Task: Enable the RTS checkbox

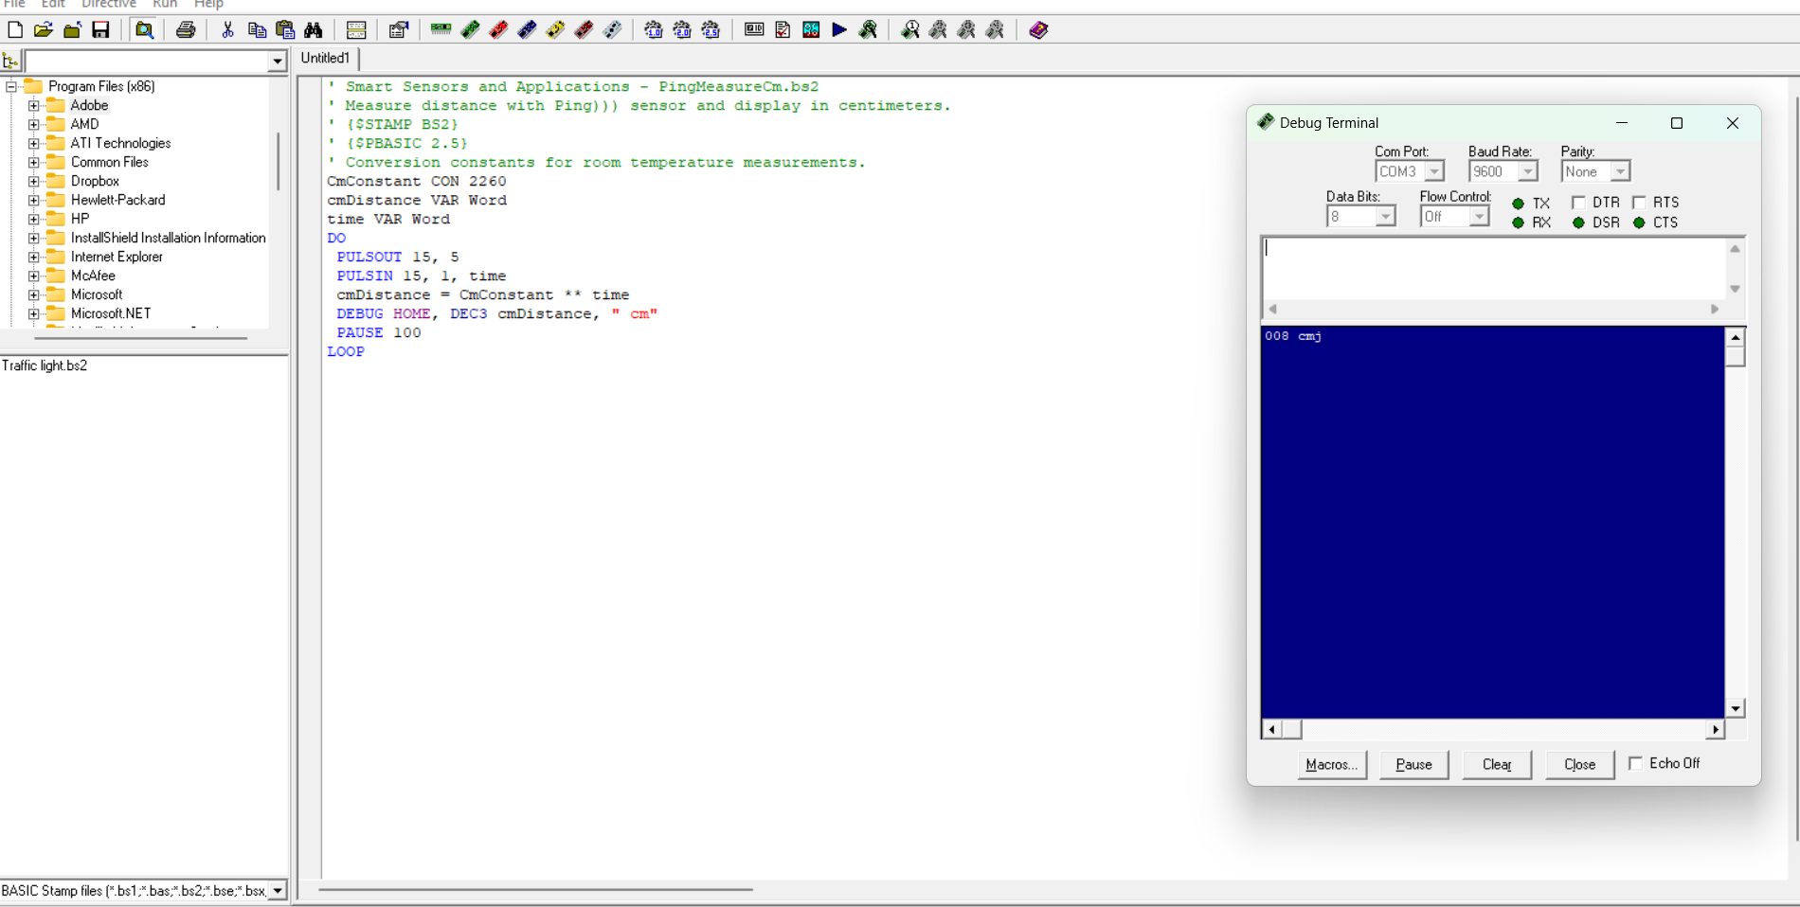Action: (1639, 203)
